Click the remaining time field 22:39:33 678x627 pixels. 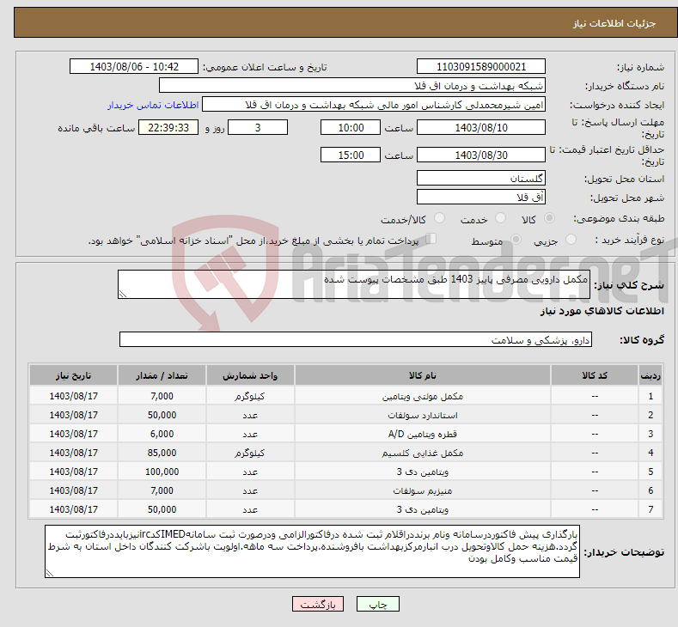(x=168, y=127)
